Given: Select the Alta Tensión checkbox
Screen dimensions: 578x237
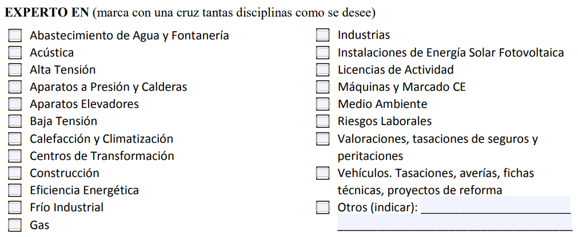Looking at the screenshot, I should click(15, 70).
